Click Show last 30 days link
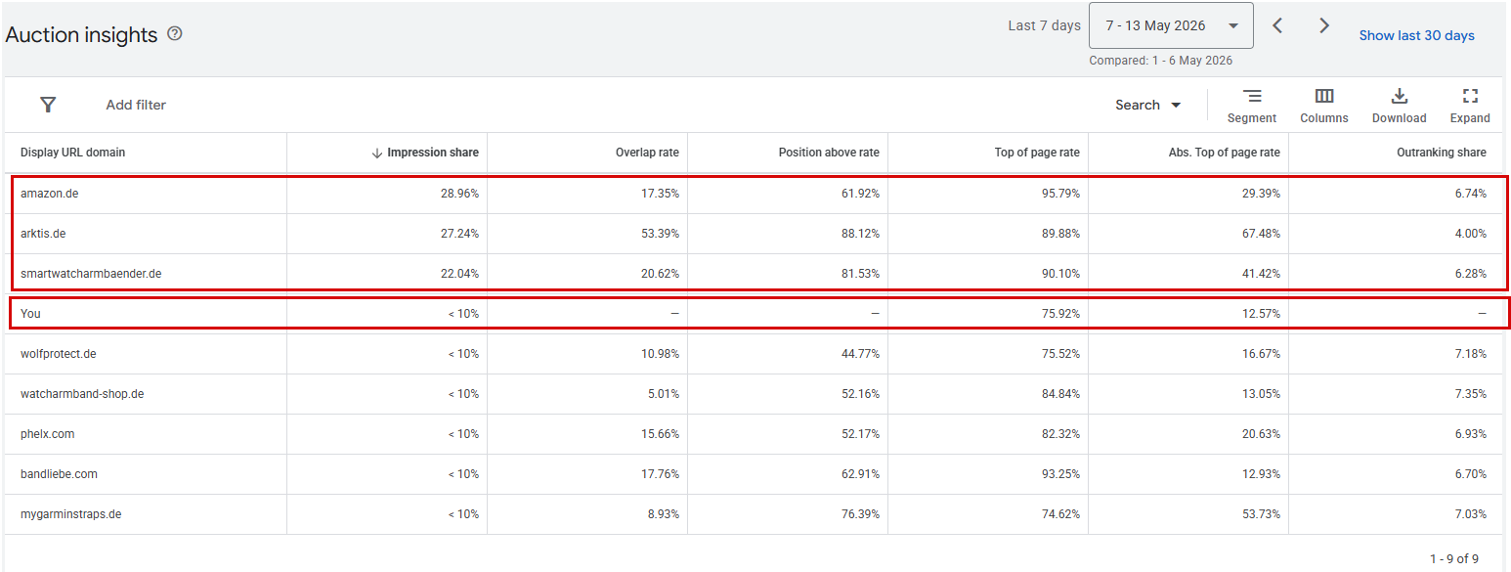1511x572 pixels. pyautogui.click(x=1416, y=35)
